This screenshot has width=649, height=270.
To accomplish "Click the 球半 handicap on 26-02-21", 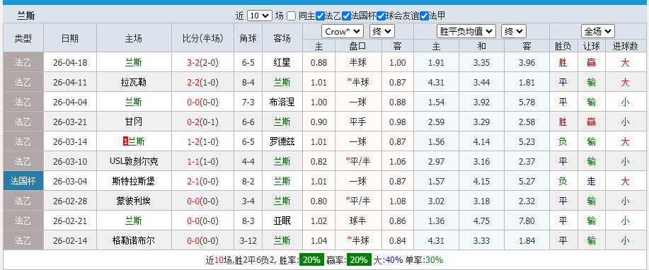I will (x=357, y=221).
